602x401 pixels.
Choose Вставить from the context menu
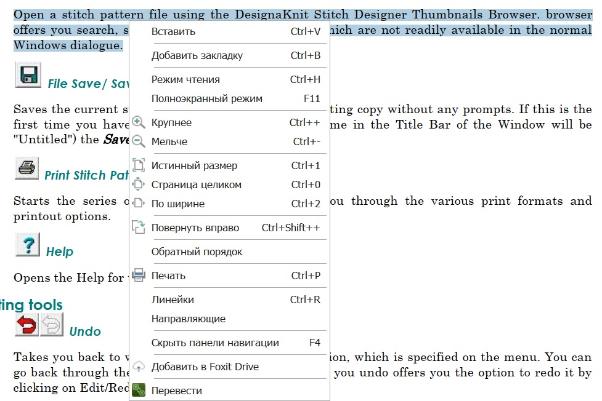pyautogui.click(x=230, y=31)
